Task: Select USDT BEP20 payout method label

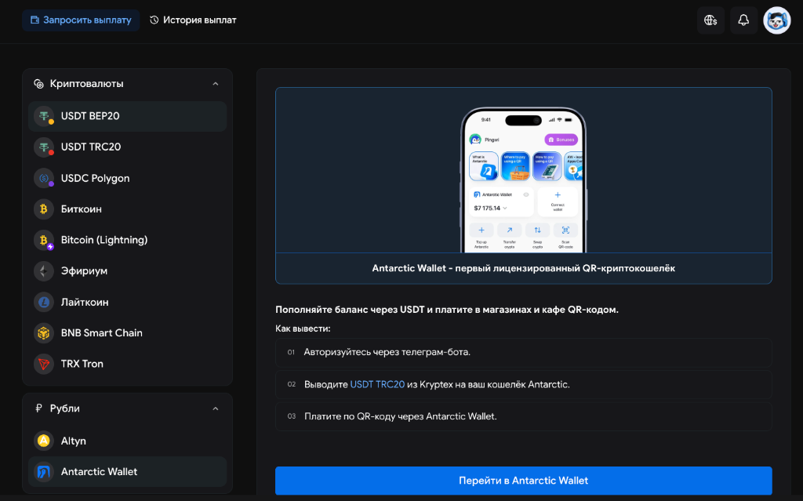Action: tap(90, 116)
